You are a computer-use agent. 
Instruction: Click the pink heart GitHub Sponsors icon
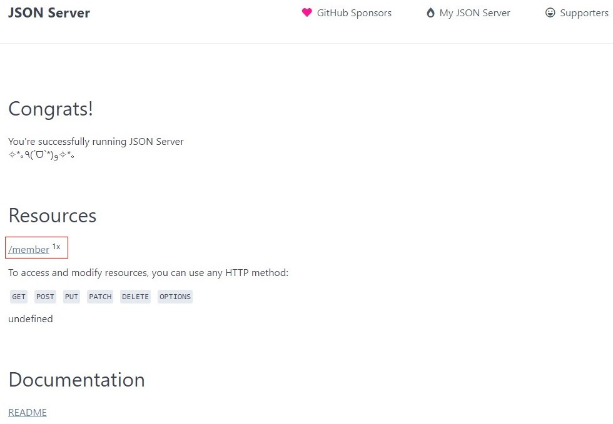click(307, 12)
